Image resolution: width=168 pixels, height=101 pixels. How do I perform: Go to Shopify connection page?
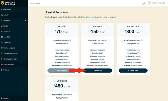click(x=10, y=59)
